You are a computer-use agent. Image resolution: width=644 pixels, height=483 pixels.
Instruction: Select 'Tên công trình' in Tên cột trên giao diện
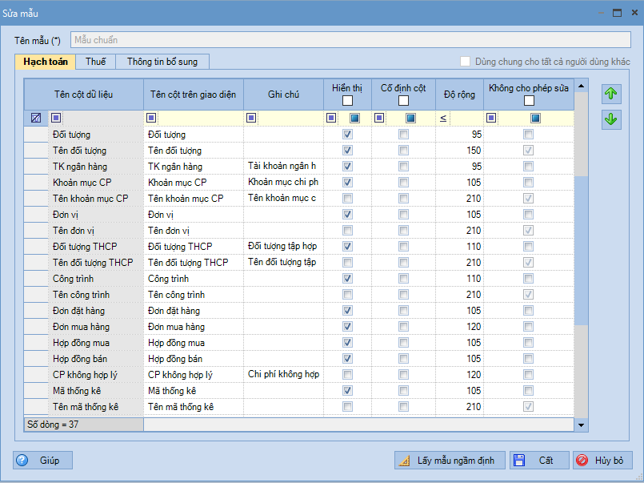click(x=194, y=294)
